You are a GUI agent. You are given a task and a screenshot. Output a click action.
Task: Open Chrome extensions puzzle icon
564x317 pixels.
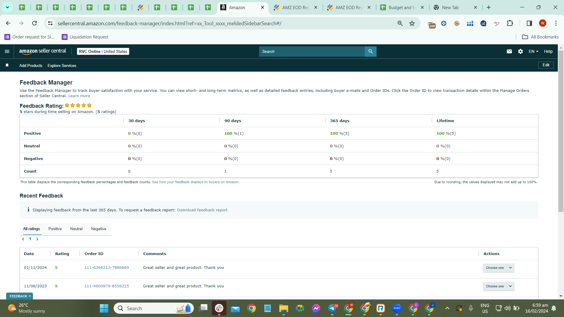click(x=510, y=23)
